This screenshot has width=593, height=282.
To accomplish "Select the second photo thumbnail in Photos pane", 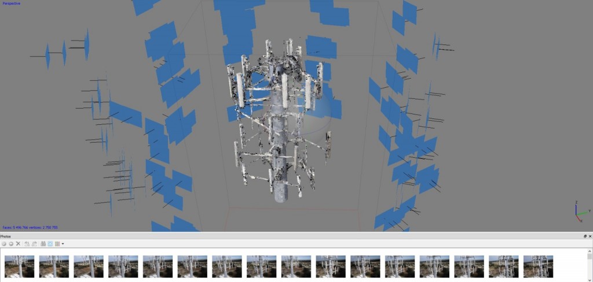I will pyautogui.click(x=54, y=266).
